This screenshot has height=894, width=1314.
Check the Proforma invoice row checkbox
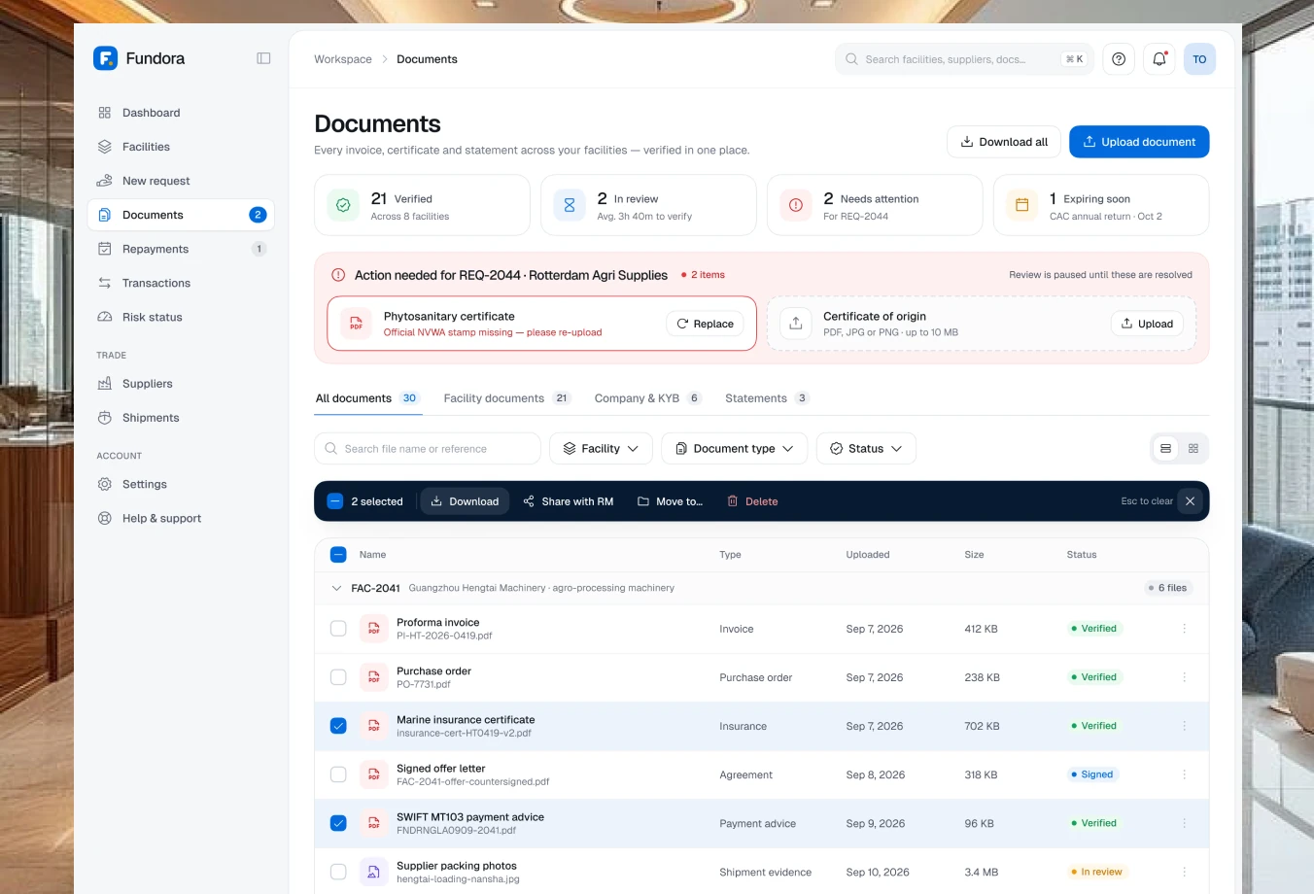(x=338, y=629)
